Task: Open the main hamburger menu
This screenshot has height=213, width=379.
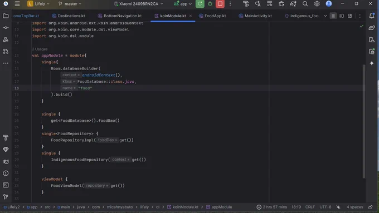Action: pos(17,4)
